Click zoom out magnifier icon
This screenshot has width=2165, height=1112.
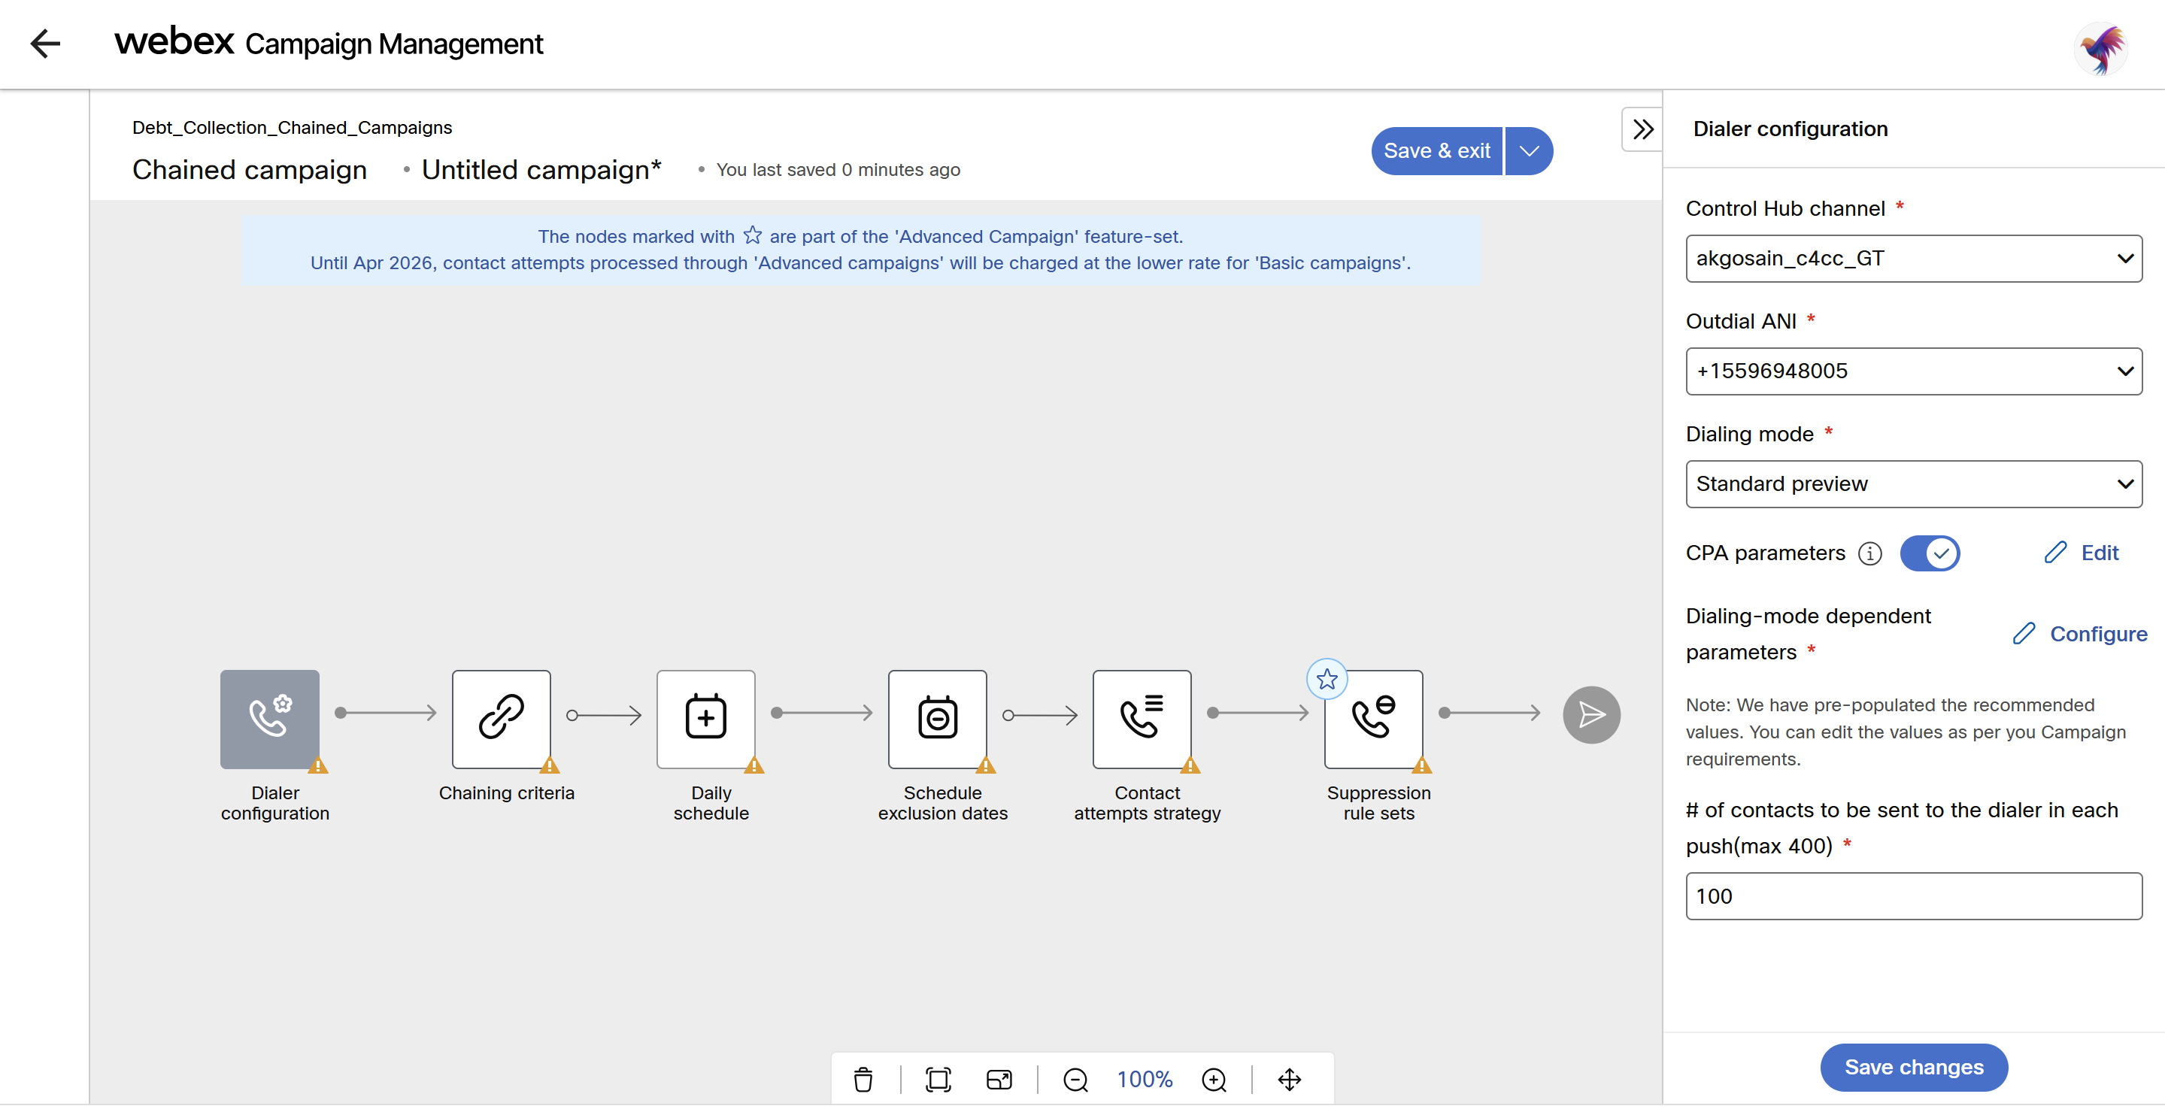(1075, 1078)
